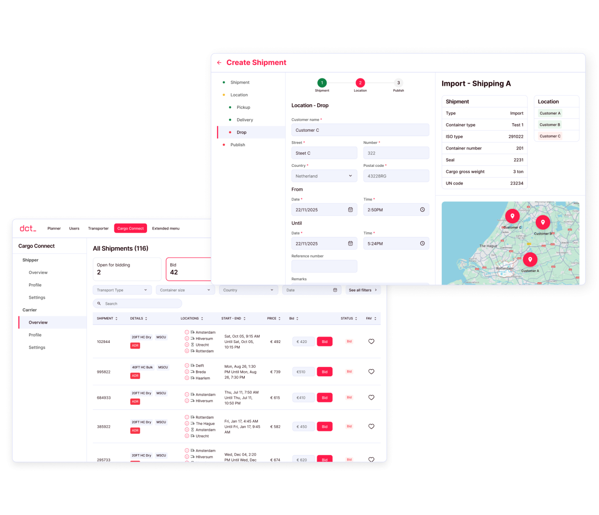Click the dct_ logo
The height and width of the screenshot is (515, 599).
coord(28,229)
